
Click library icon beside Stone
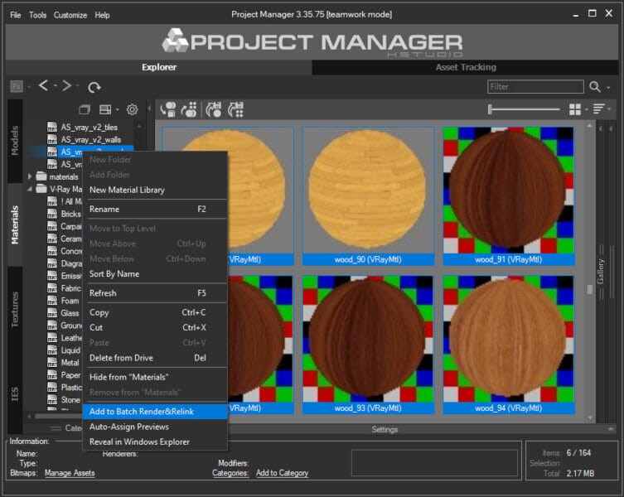(52, 399)
